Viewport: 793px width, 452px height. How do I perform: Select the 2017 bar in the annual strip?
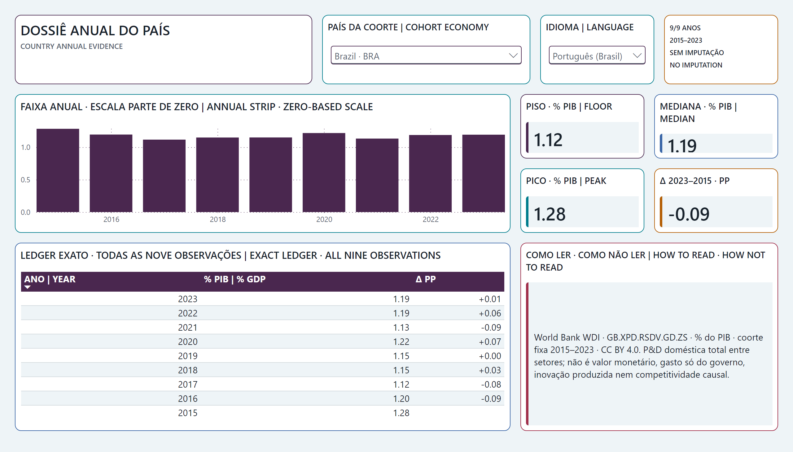coord(164,176)
